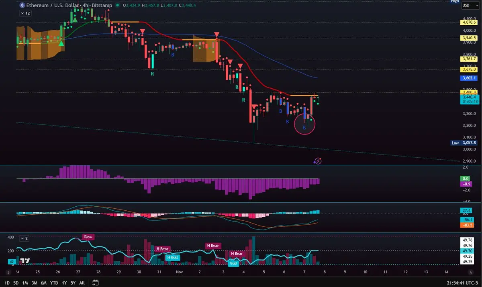The width and height of the screenshot is (482, 287).
Task: Click the Nov date label on the time axis
Action: [179, 272]
